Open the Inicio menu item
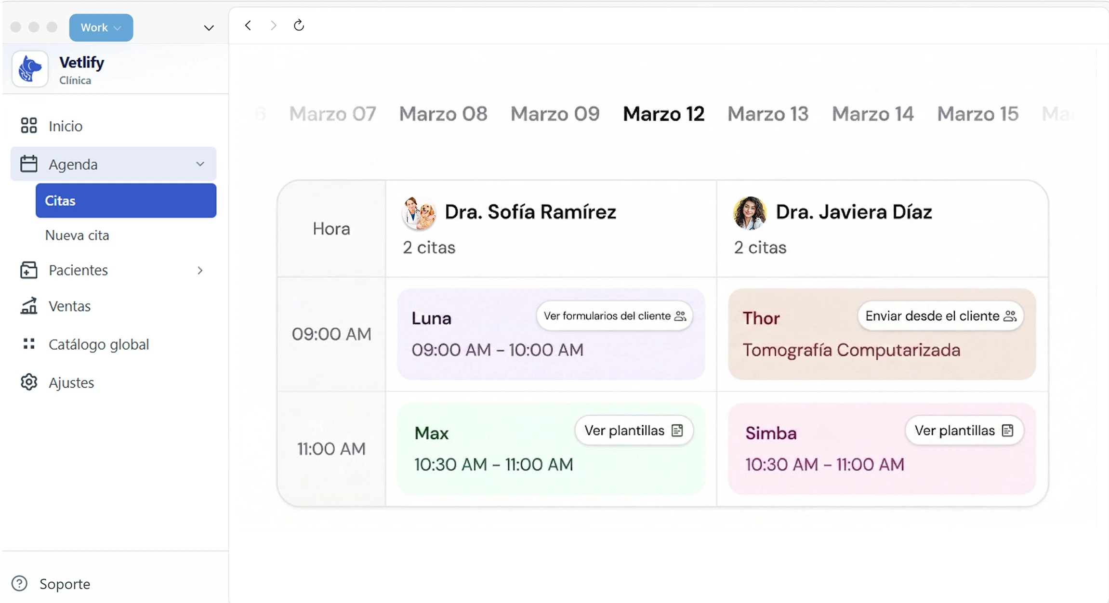 pos(113,126)
